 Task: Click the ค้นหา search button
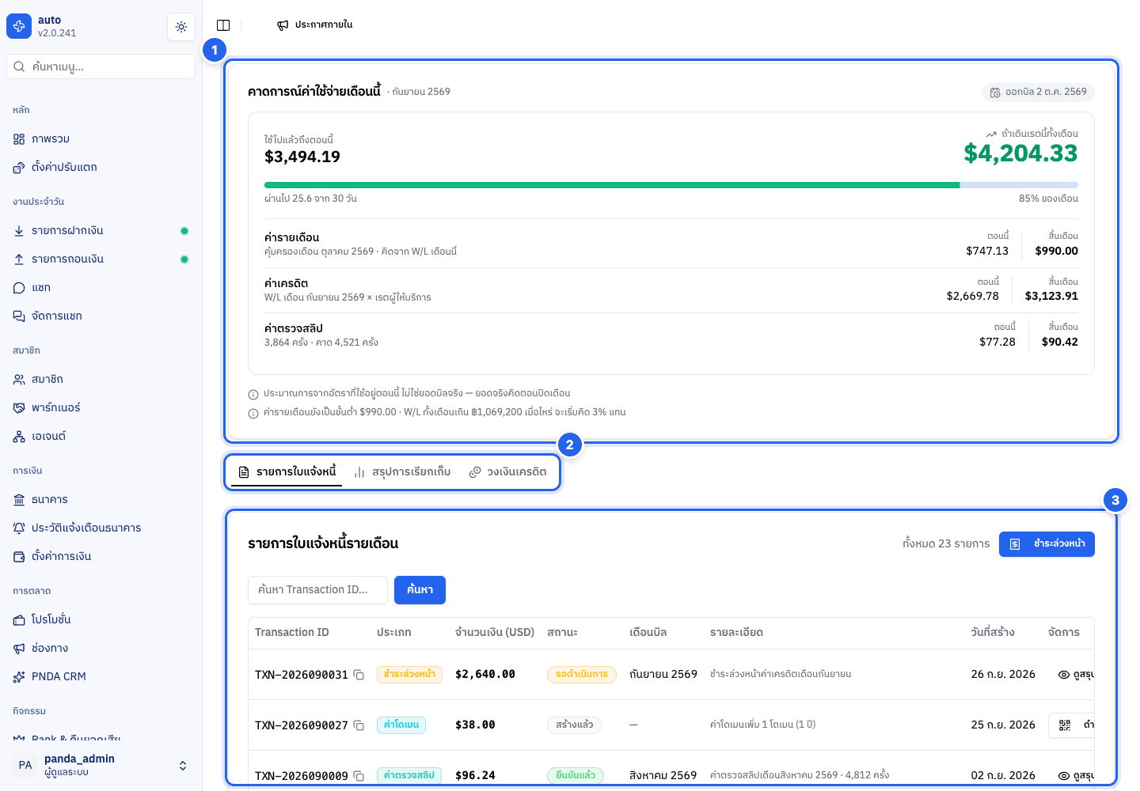click(420, 590)
